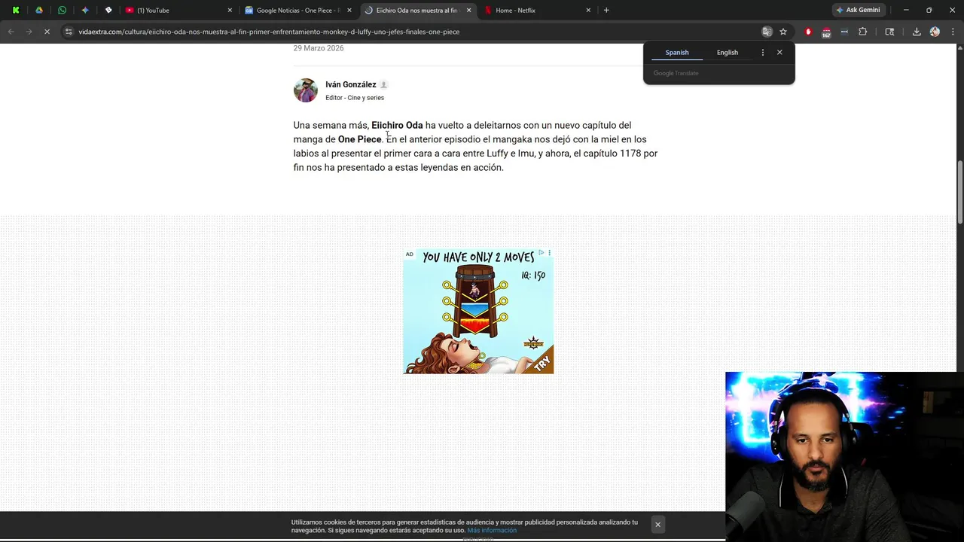Select Spanish in the translate popup
964x542 pixels.
(x=676, y=52)
